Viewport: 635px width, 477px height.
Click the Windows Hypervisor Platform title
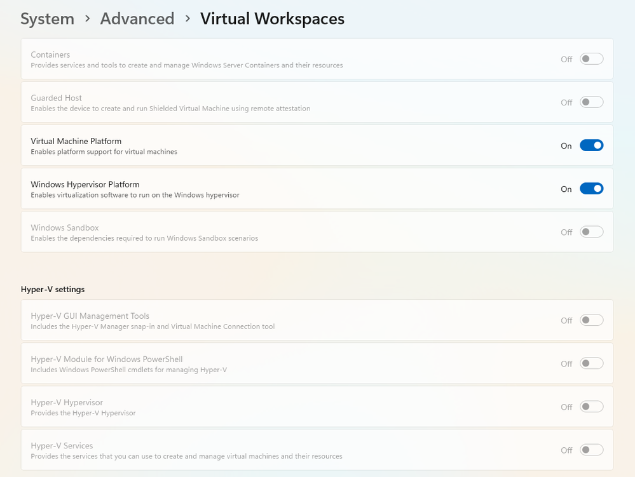tap(85, 184)
